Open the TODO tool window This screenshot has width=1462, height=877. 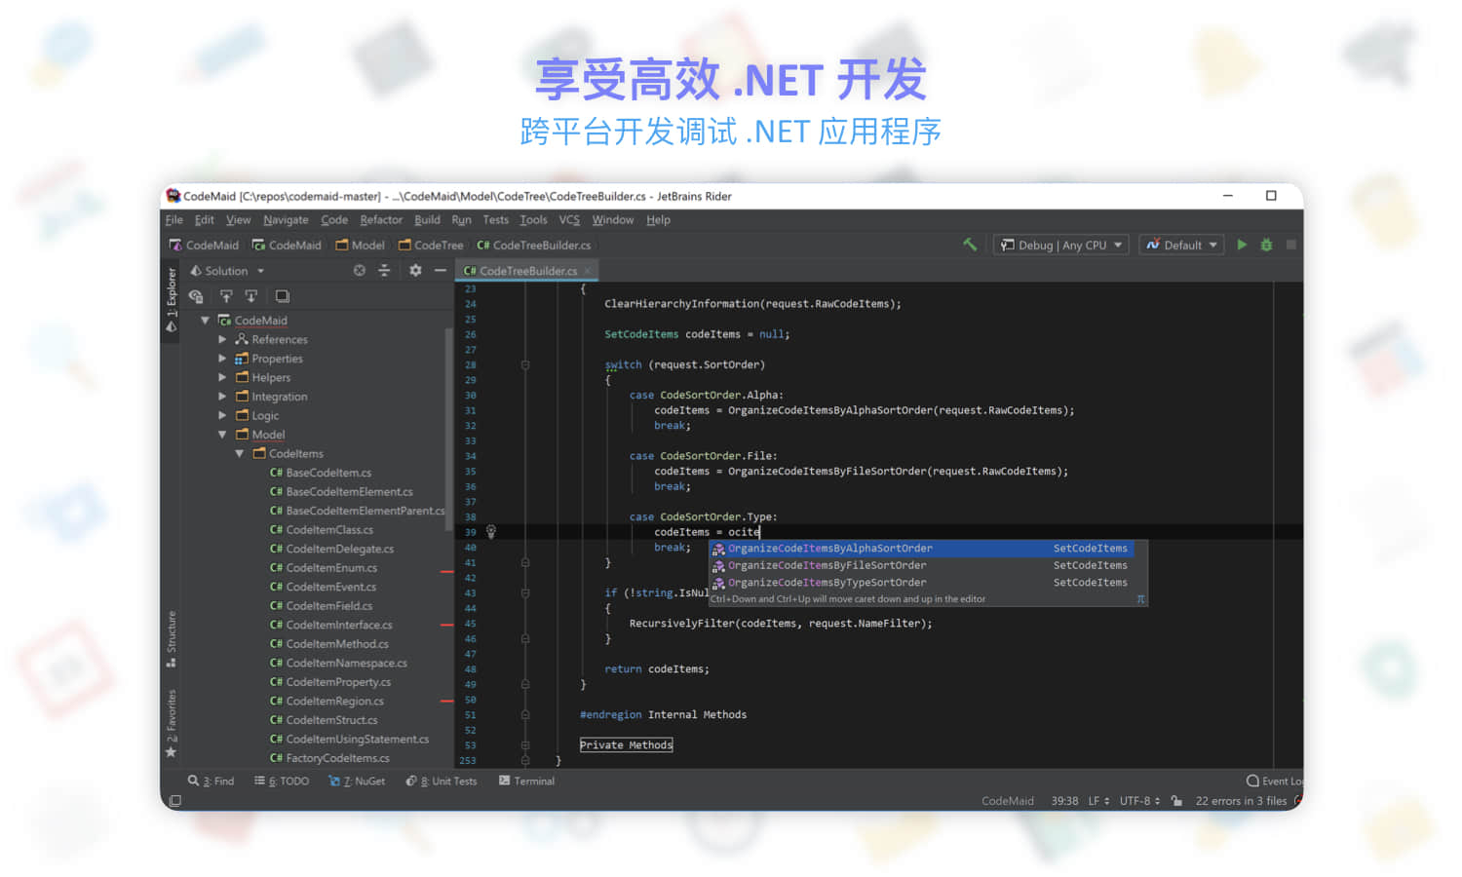coord(282,782)
